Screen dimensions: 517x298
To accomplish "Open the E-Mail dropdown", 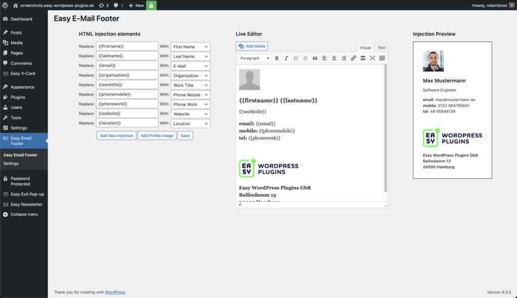I will [x=190, y=66].
